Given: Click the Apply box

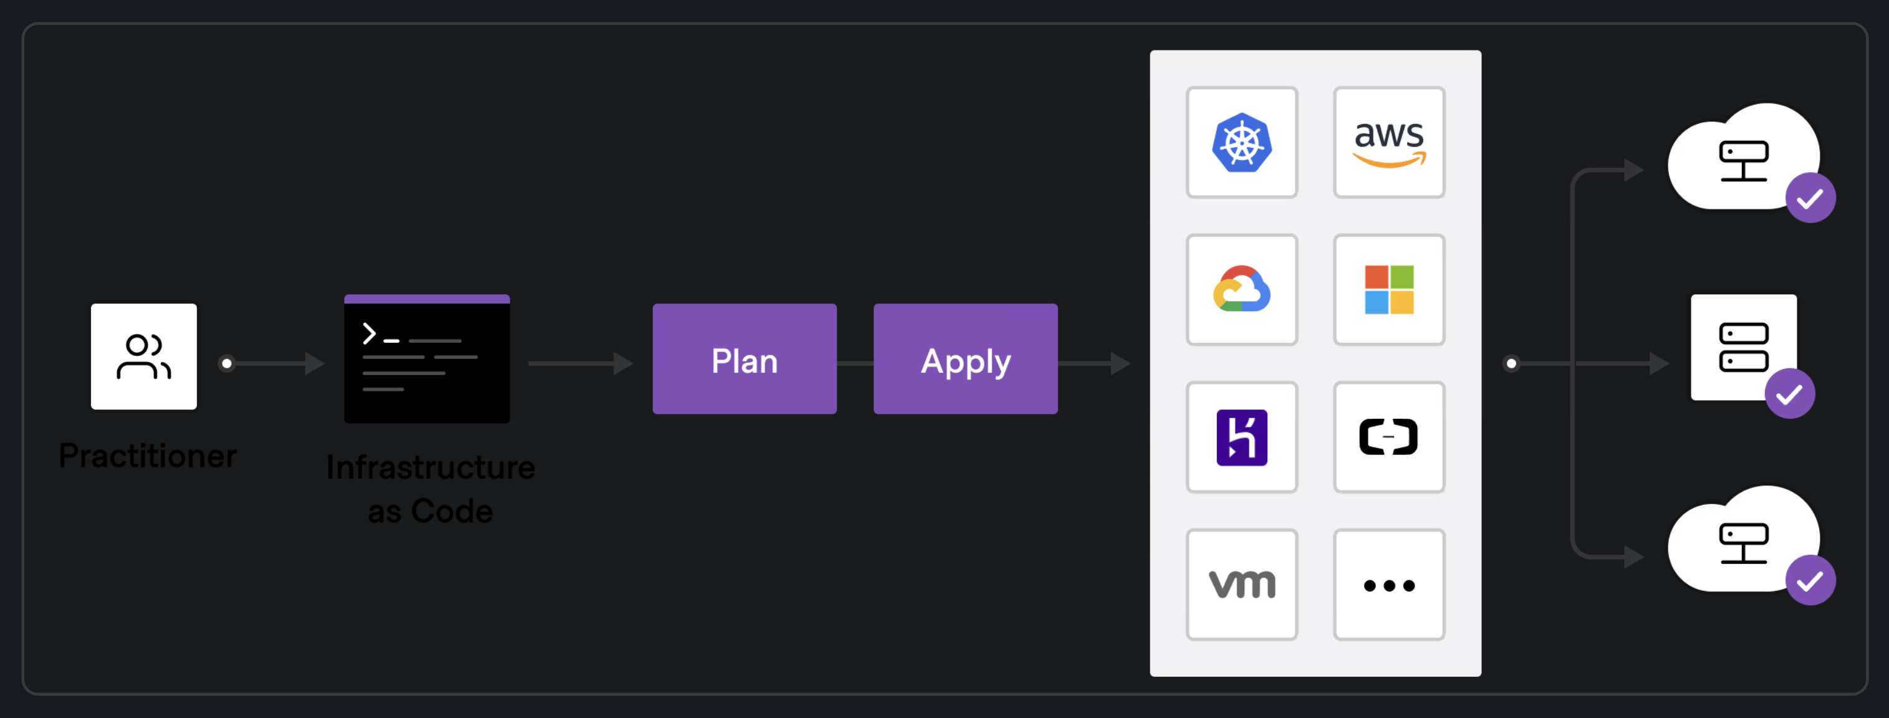Looking at the screenshot, I should click(x=965, y=360).
